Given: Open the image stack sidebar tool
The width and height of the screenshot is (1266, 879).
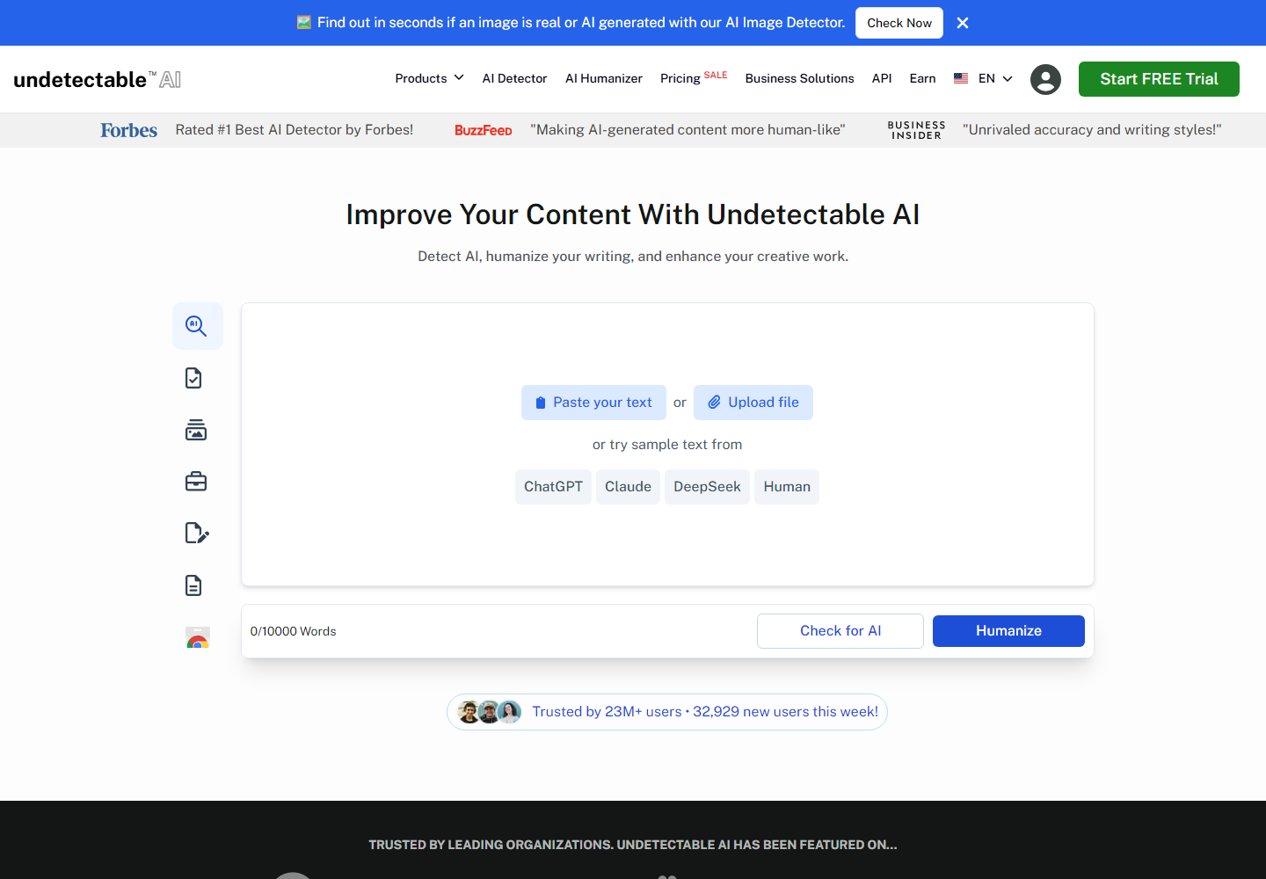Looking at the screenshot, I should [x=196, y=430].
